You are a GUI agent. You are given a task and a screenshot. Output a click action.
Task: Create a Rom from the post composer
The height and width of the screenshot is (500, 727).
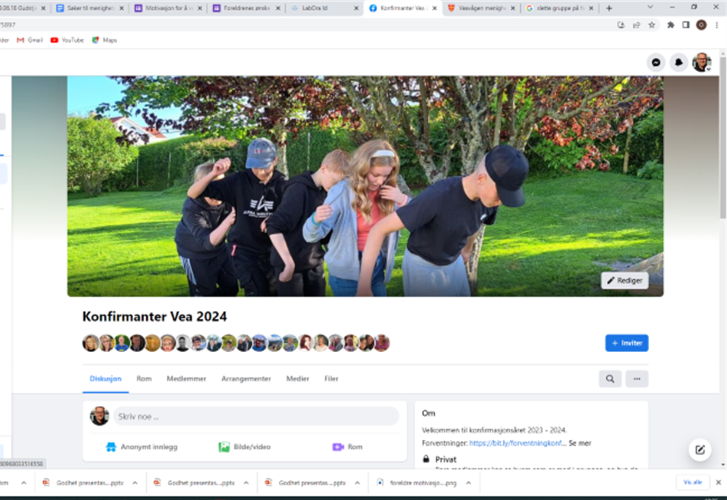[x=348, y=447]
